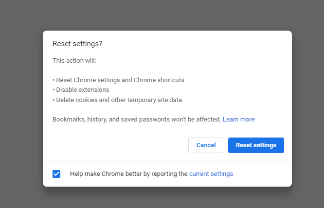The image size is (324, 208).
Task: Click the "Disable extensions" bullet line
Action: click(82, 90)
